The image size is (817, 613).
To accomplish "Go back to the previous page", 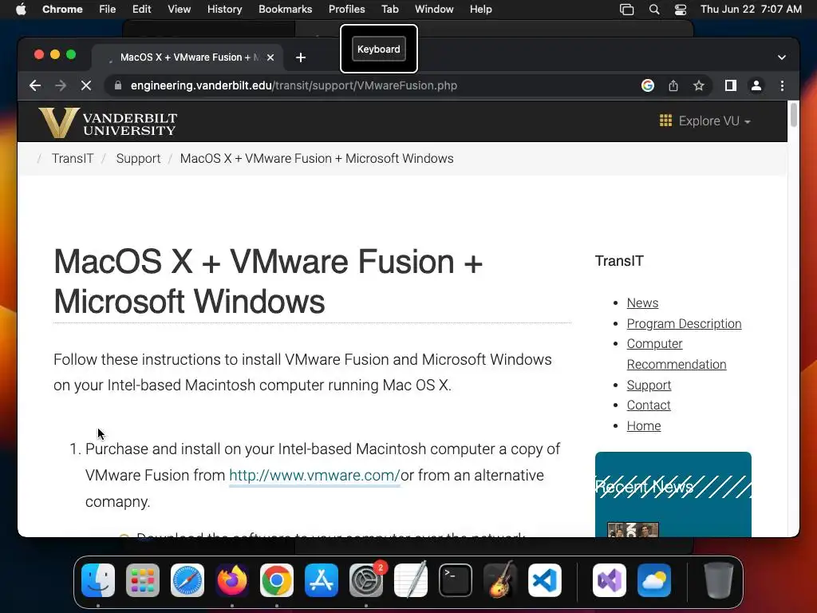I will coord(35,85).
